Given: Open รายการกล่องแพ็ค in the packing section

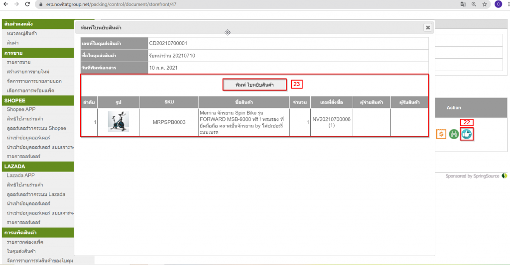Looking at the screenshot, I should (25, 242).
